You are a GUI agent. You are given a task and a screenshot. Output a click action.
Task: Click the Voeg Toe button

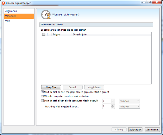(51, 87)
